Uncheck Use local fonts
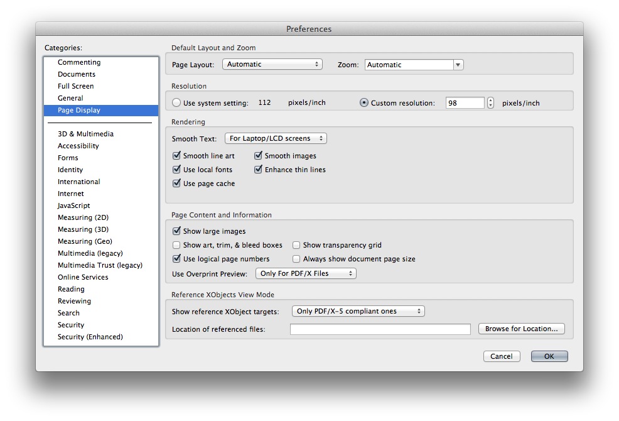 click(177, 169)
